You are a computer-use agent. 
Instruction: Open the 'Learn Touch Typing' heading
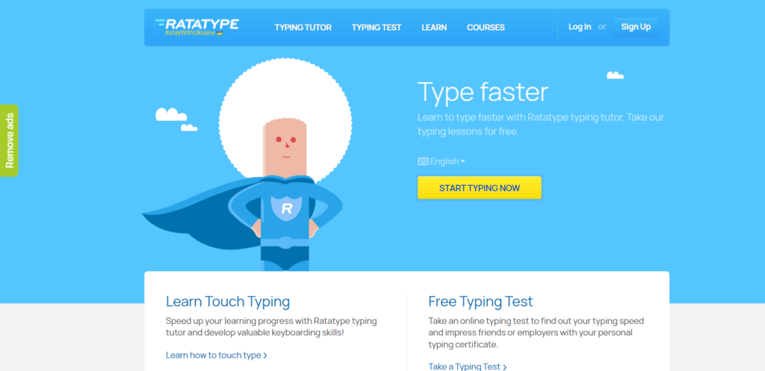(x=228, y=302)
